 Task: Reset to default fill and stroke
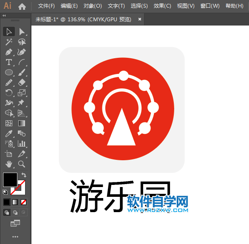coord(5,192)
